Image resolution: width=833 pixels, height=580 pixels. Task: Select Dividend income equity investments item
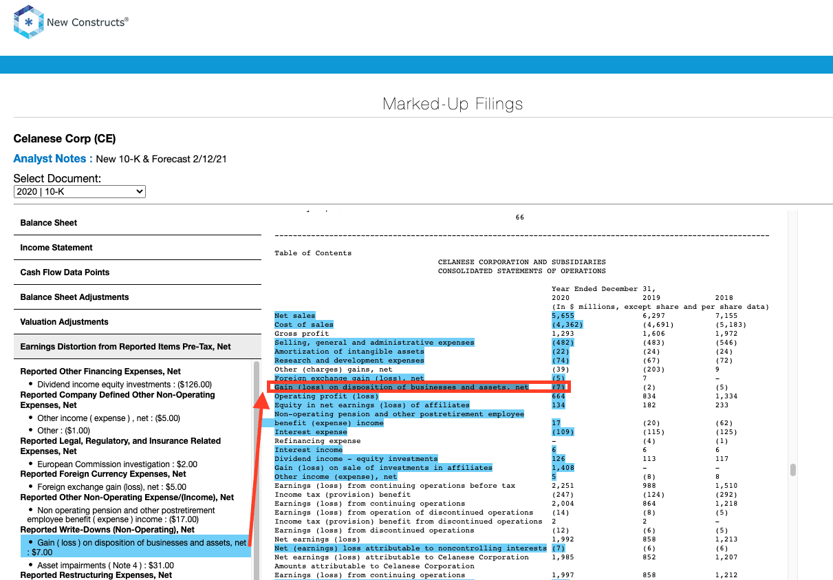coord(125,385)
